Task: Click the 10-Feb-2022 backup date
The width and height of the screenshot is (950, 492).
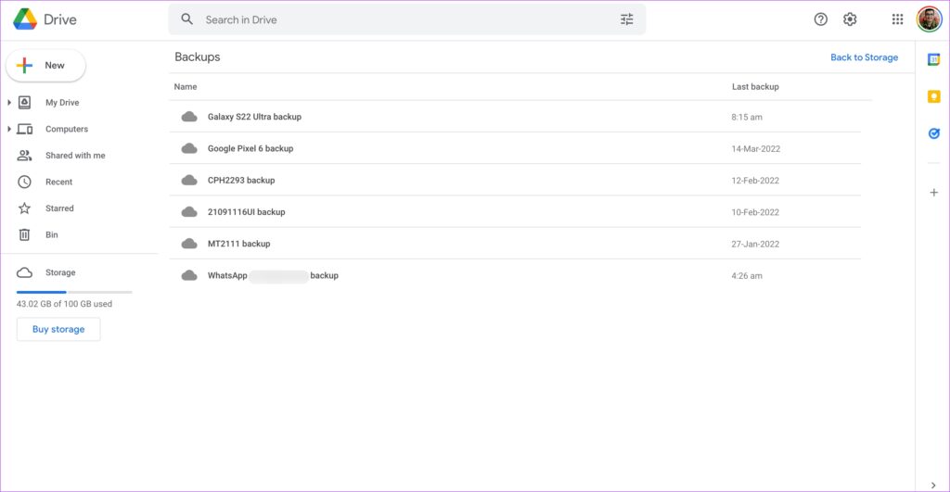Action: [x=755, y=212]
